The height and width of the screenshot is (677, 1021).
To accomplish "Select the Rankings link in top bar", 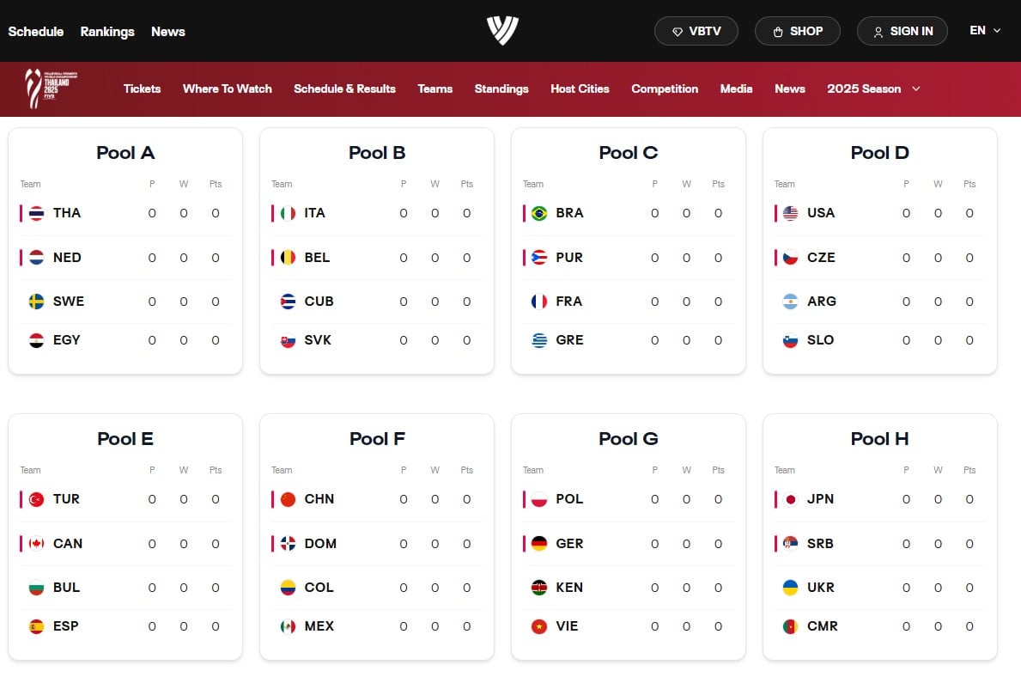I will pyautogui.click(x=107, y=31).
